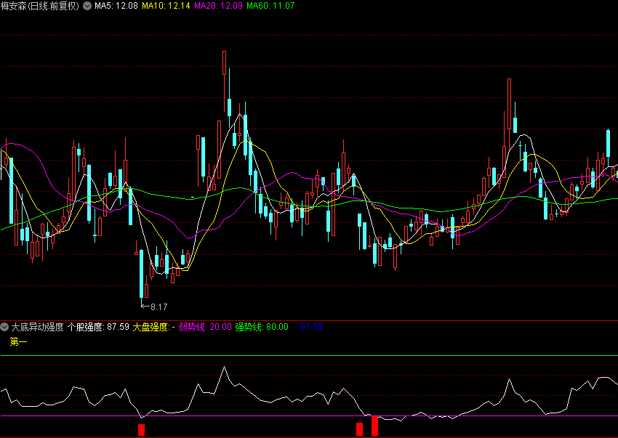Click the first red signal bar below 8.17 low
This screenshot has width=618, height=438.
(142, 430)
